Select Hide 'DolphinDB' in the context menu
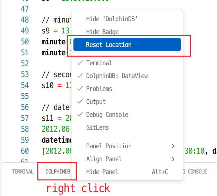Screen dimensions: 217x196 pos(111,19)
